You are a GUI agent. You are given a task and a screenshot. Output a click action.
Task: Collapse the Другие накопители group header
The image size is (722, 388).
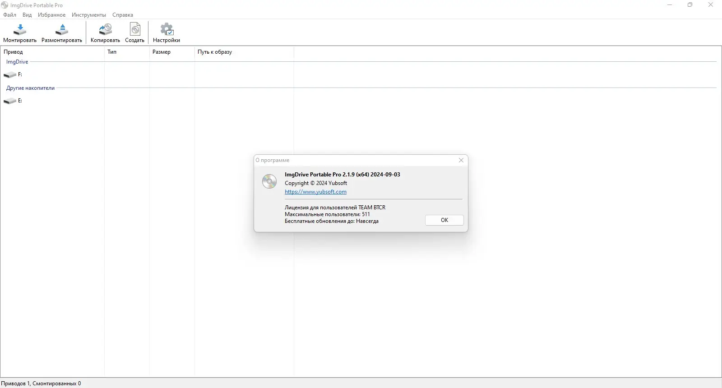(30, 88)
